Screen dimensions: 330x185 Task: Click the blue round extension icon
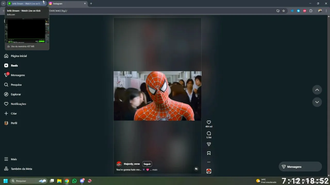pos(298,11)
